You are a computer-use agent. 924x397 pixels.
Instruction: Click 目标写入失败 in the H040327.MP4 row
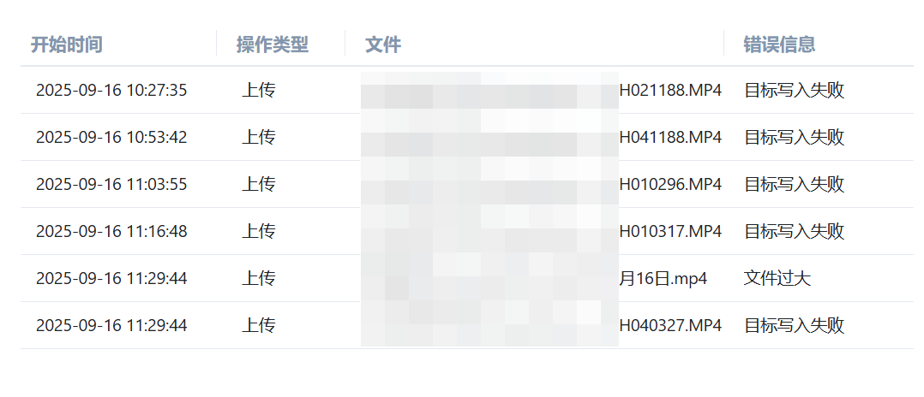(794, 326)
